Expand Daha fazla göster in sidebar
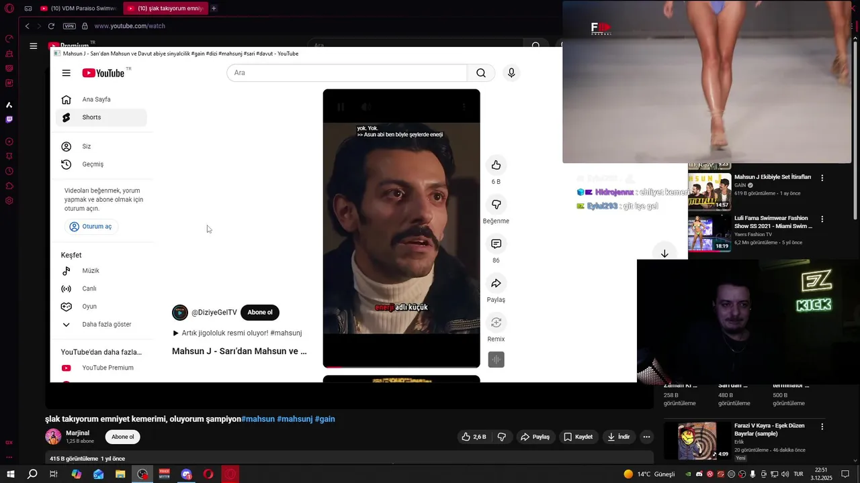Screen dimensions: 860x483 (101, 325)
